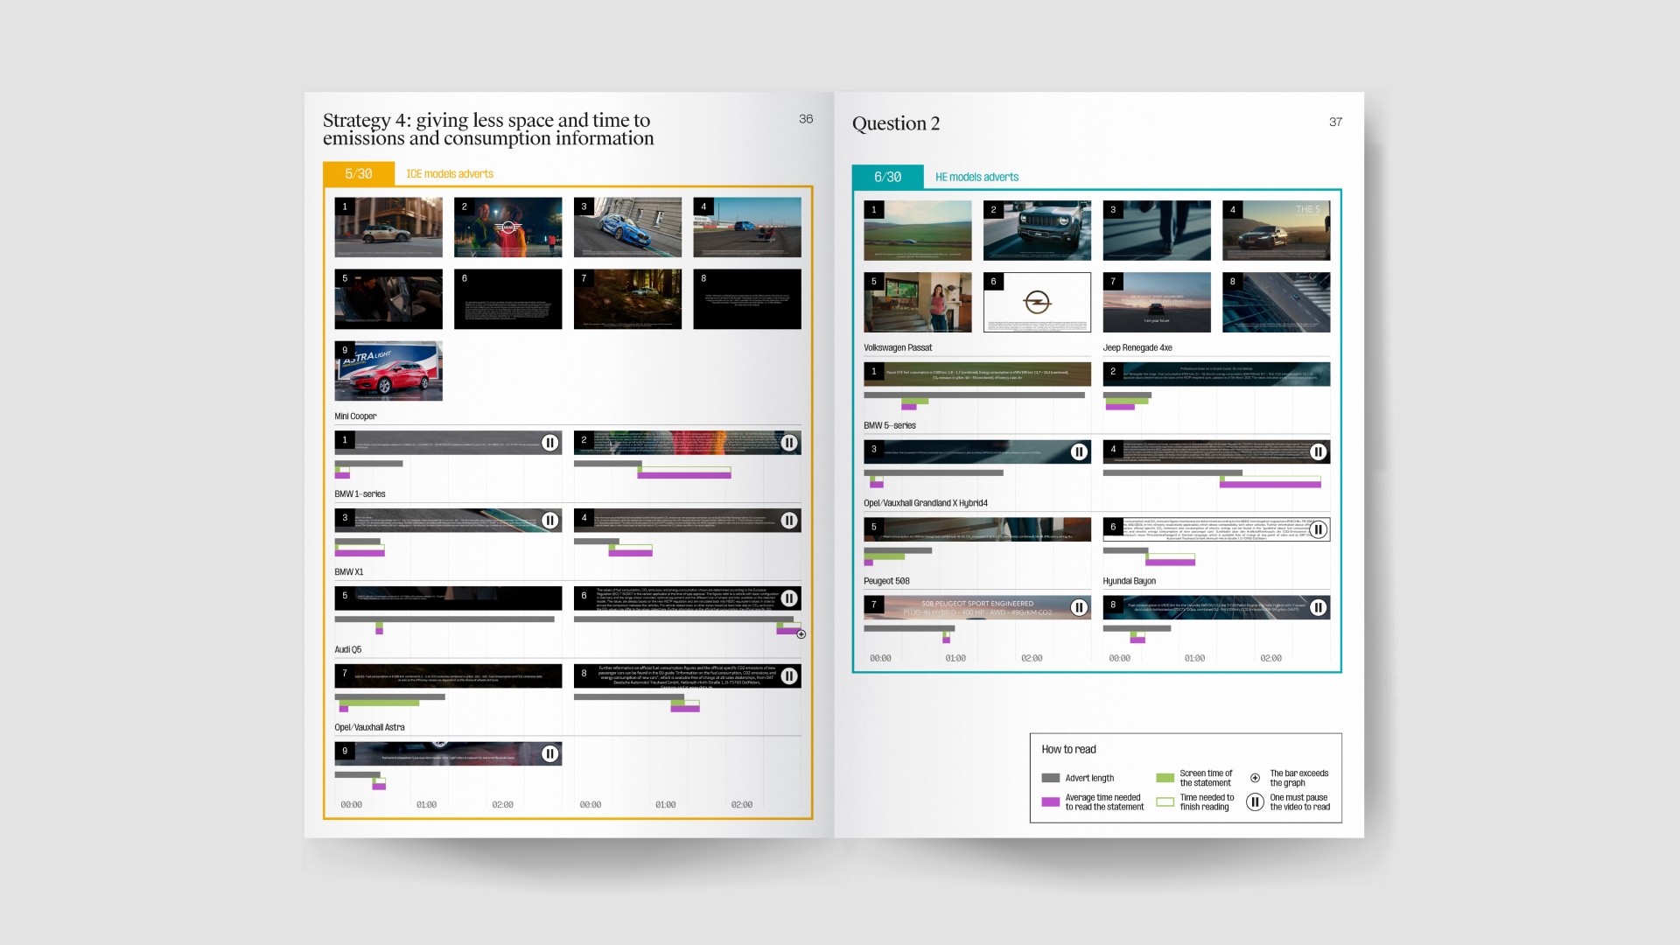Screen dimensions: 1680x945
Task: Click page number 37
Action: click(x=1335, y=122)
